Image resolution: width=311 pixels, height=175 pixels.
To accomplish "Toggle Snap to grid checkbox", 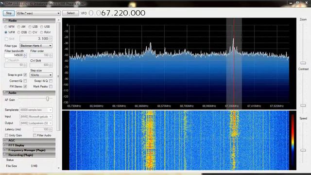I will [25, 75].
